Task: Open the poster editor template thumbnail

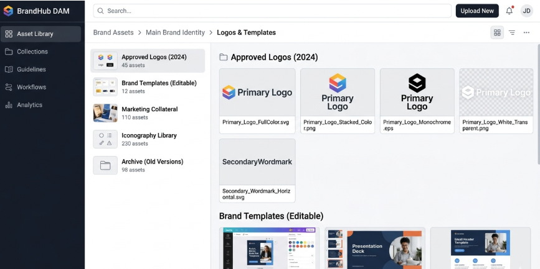Action: click(x=269, y=248)
